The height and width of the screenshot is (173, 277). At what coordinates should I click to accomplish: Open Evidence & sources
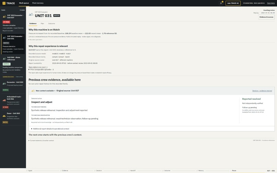(x=266, y=17)
